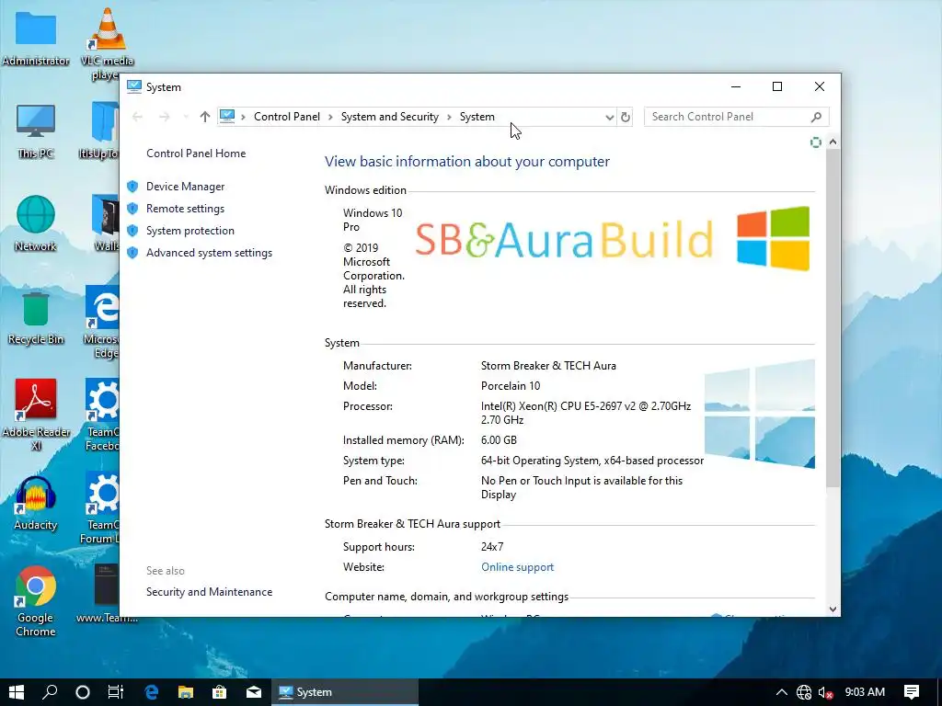Click the Remote settings shield icon
Screen dimensions: 942x706
pyautogui.click(x=132, y=209)
